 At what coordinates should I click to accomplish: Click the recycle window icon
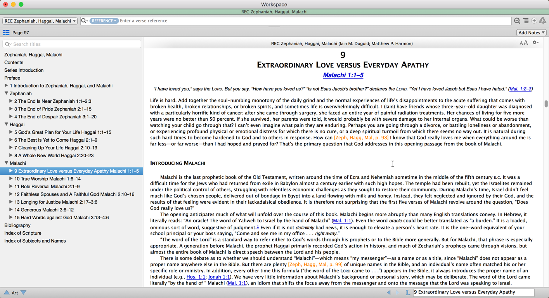[x=543, y=21]
